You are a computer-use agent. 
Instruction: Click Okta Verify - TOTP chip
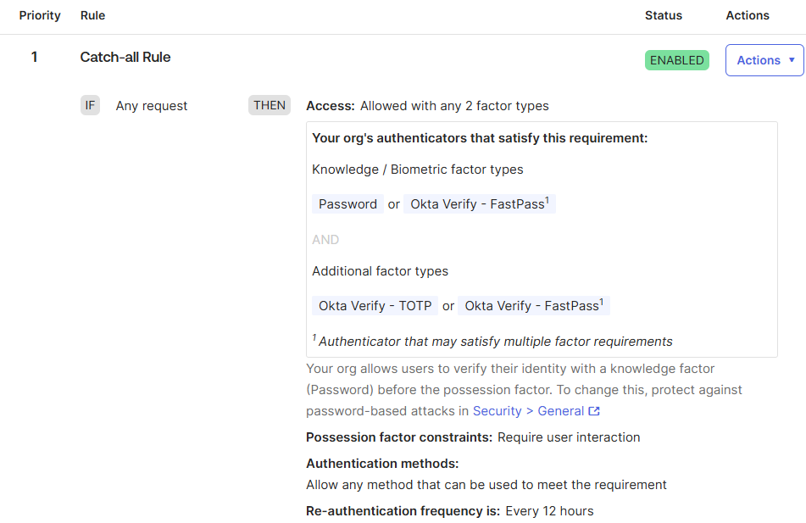[x=375, y=305]
